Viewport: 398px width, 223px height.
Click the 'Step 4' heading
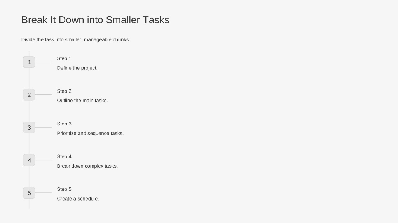64,156
